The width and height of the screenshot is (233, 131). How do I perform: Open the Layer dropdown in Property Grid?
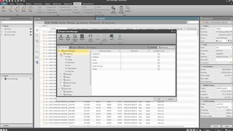(x=226, y=41)
